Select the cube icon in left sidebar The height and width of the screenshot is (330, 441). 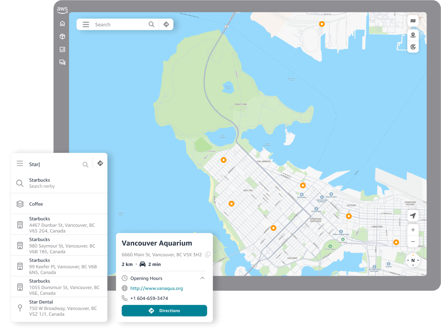62,37
